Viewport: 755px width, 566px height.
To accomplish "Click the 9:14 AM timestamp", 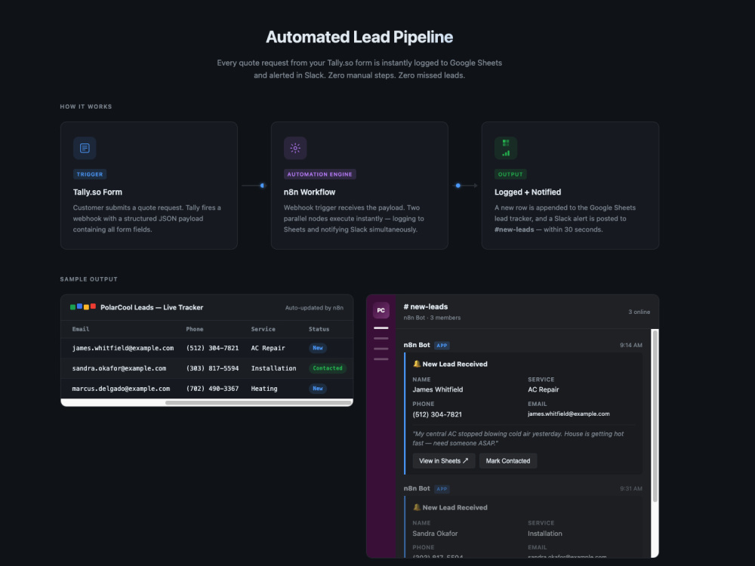I will point(630,345).
